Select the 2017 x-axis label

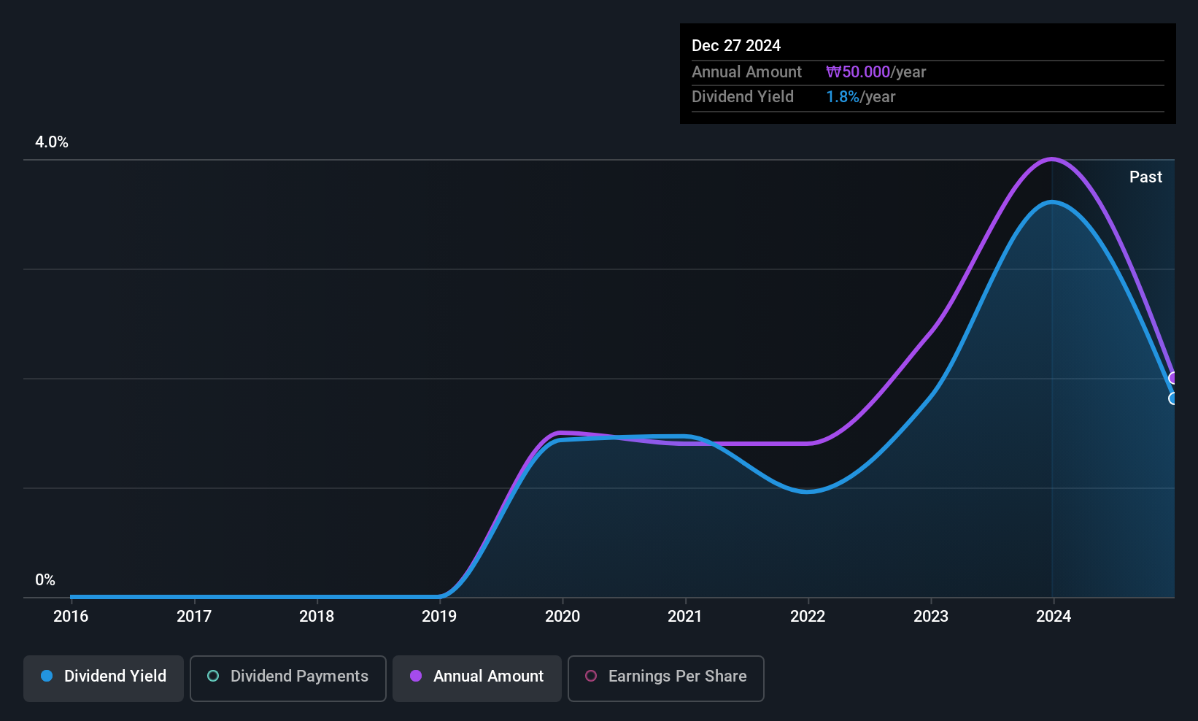pos(194,616)
